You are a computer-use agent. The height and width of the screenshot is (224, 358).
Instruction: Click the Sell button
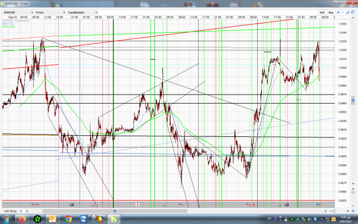pyautogui.click(x=322, y=13)
